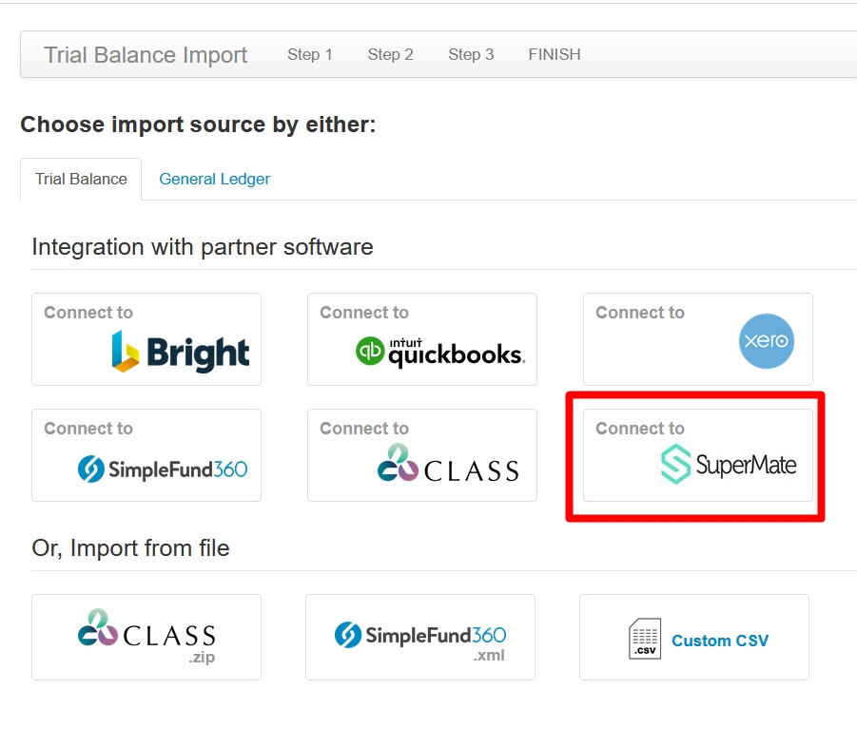This screenshot has width=857, height=747.
Task: Click the QuickBooks green qb icon
Action: (370, 351)
